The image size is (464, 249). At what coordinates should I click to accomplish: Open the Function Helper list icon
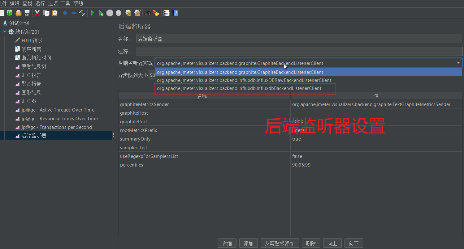pyautogui.click(x=166, y=13)
